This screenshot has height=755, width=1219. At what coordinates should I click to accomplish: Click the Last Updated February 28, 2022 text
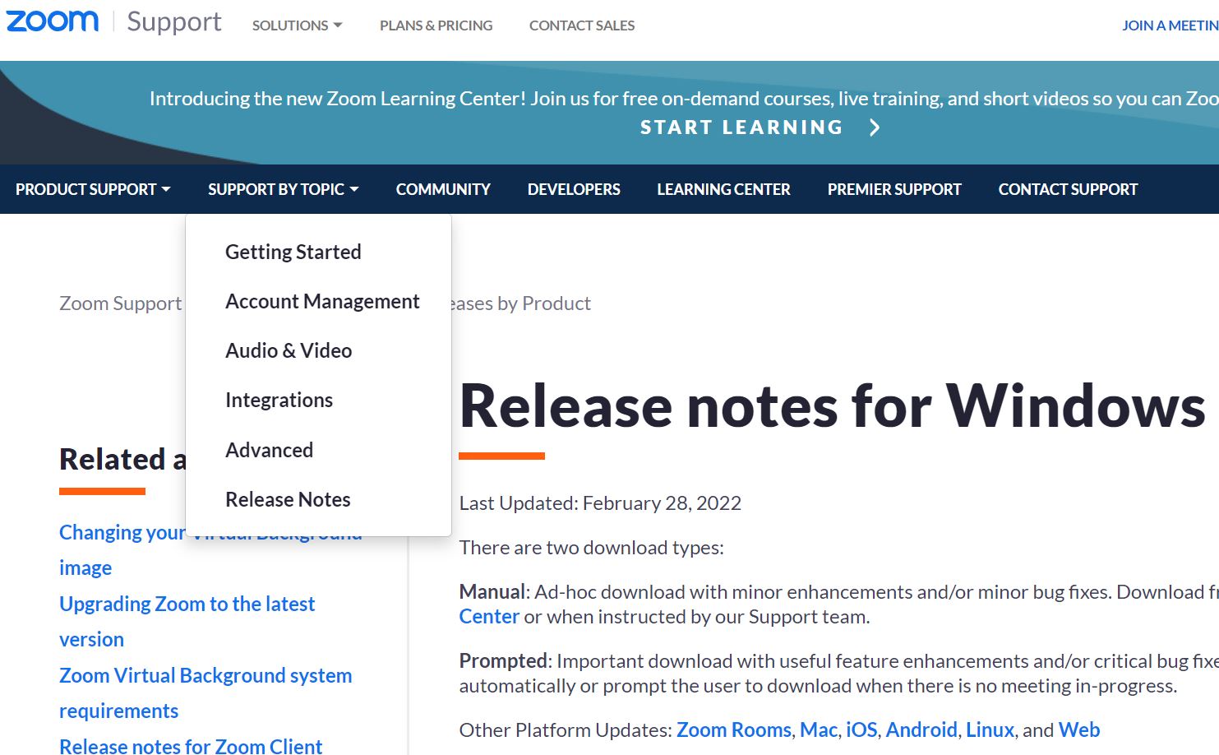pyautogui.click(x=600, y=503)
